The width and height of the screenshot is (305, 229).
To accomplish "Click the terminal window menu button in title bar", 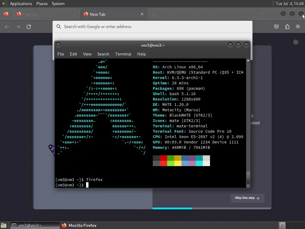I will (58, 45).
